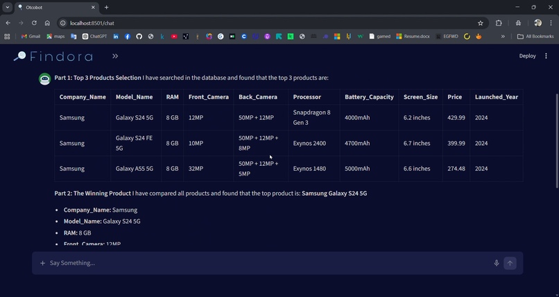Select the '5000mAh' battery cell
Screen dimensions: 559x297
point(369,169)
